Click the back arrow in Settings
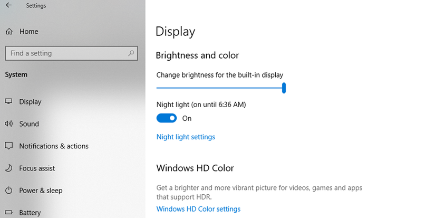The width and height of the screenshot is (435, 218). (8, 5)
